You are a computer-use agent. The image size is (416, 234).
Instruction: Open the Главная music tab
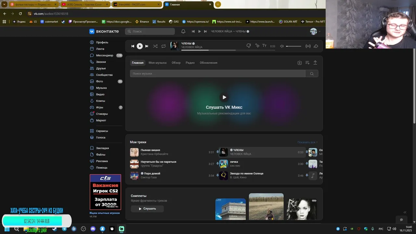point(137,63)
